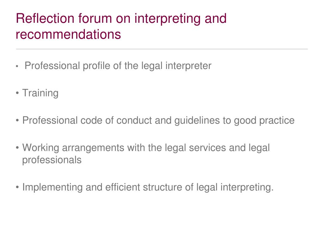Image resolution: width=324 pixels, height=243 pixels.
Task: Click the bullet marker before 'Professional code'
Action: coord(17,121)
